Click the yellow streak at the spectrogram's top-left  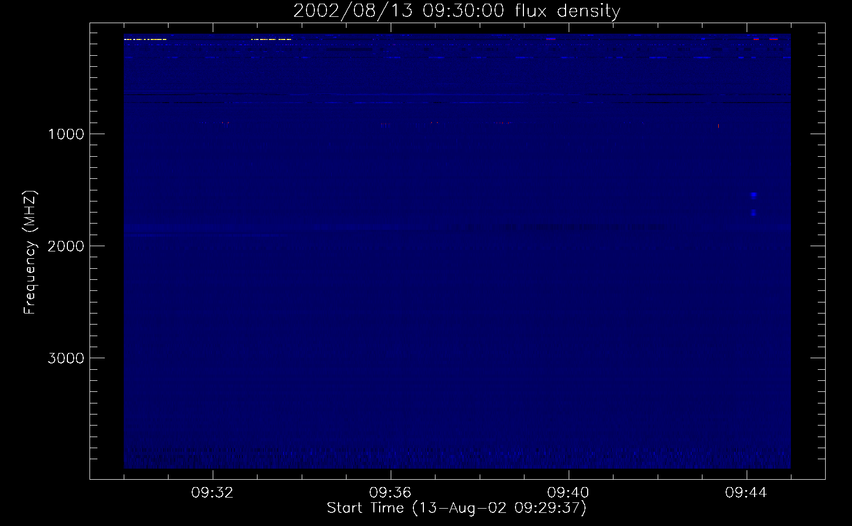[x=145, y=39]
